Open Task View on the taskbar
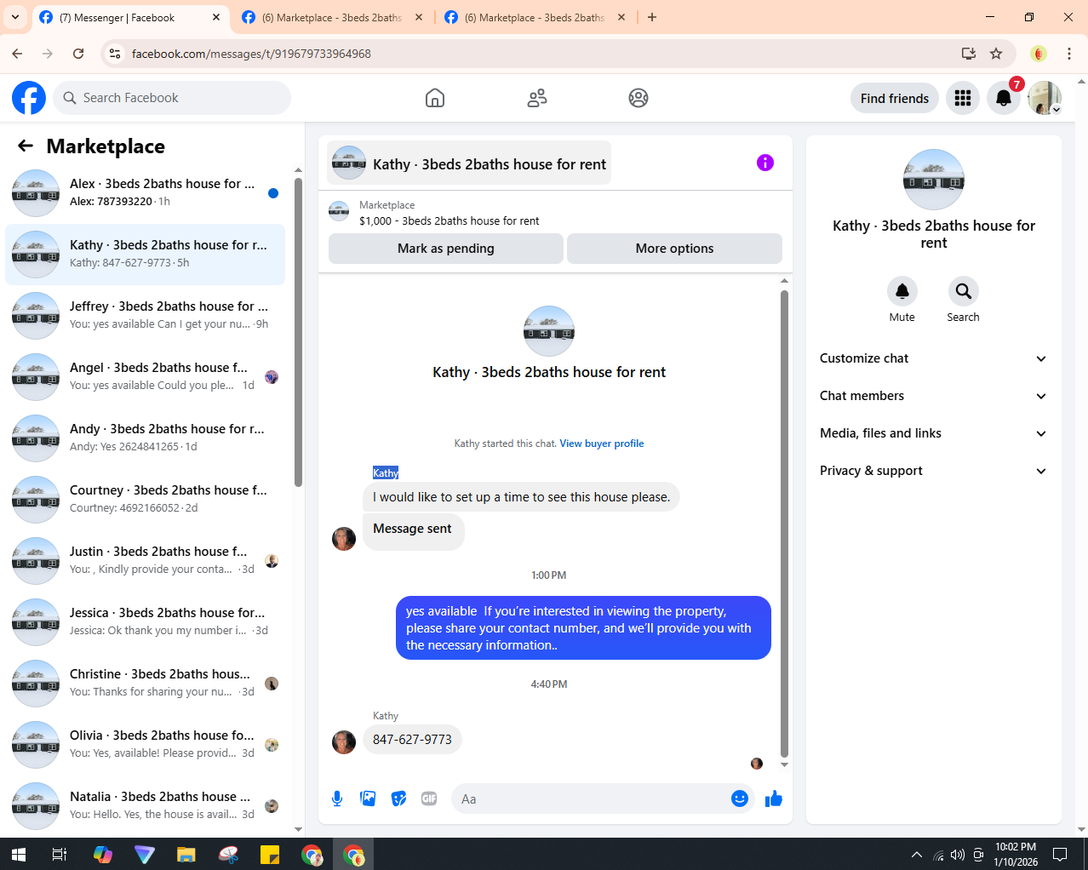The image size is (1088, 870). [x=60, y=854]
